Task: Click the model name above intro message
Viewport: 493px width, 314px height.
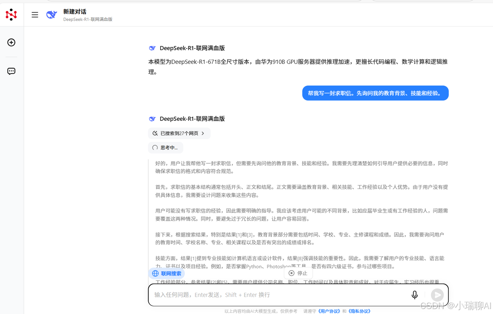Action: [192, 48]
